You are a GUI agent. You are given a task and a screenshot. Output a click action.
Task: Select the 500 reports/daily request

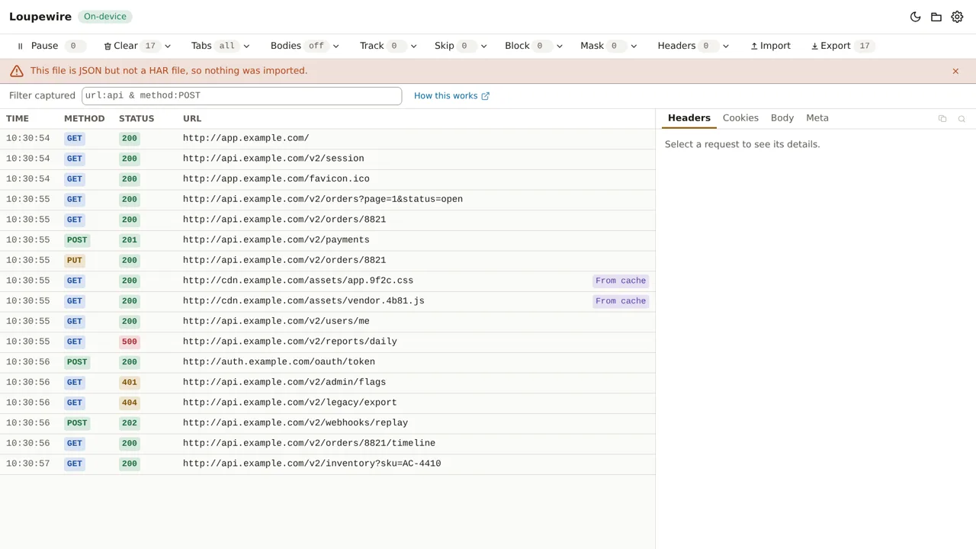328,342
